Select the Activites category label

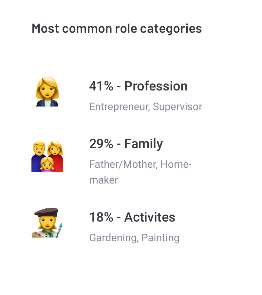150,217
